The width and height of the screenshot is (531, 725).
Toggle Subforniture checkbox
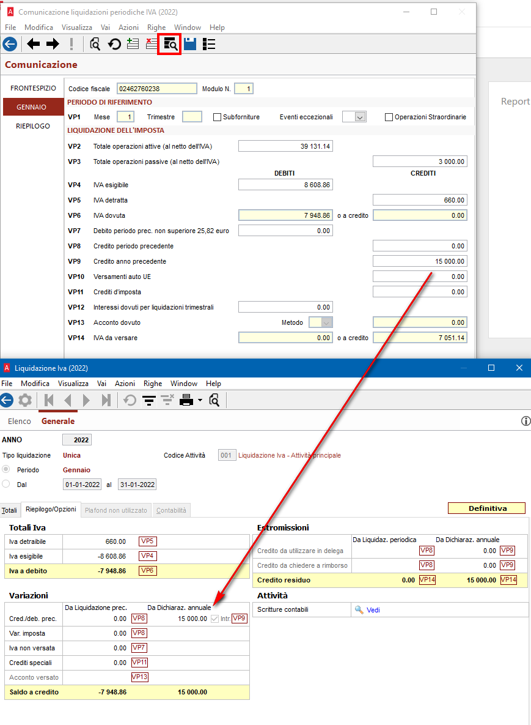(x=217, y=117)
